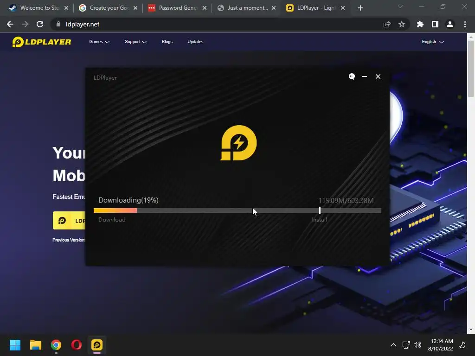The width and height of the screenshot is (475, 356).
Task: Open the LDPLAYER site logo home link
Action: [41, 42]
